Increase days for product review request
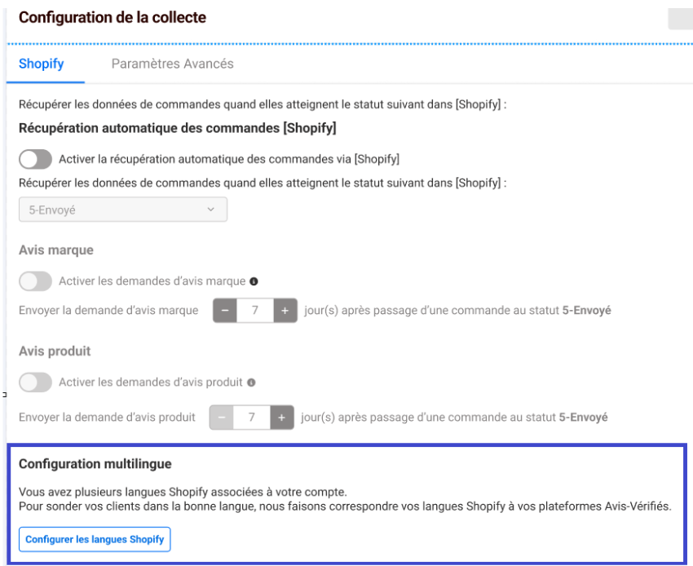Screen dimensions: 693x566 (x=280, y=417)
